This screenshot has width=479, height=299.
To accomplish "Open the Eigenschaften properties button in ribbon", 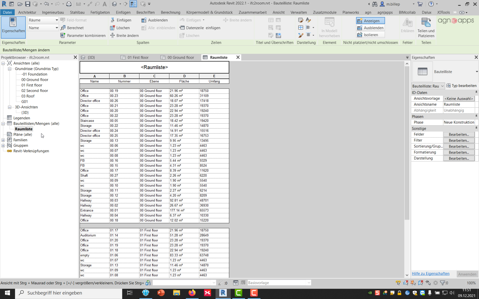I will tap(13, 27).
